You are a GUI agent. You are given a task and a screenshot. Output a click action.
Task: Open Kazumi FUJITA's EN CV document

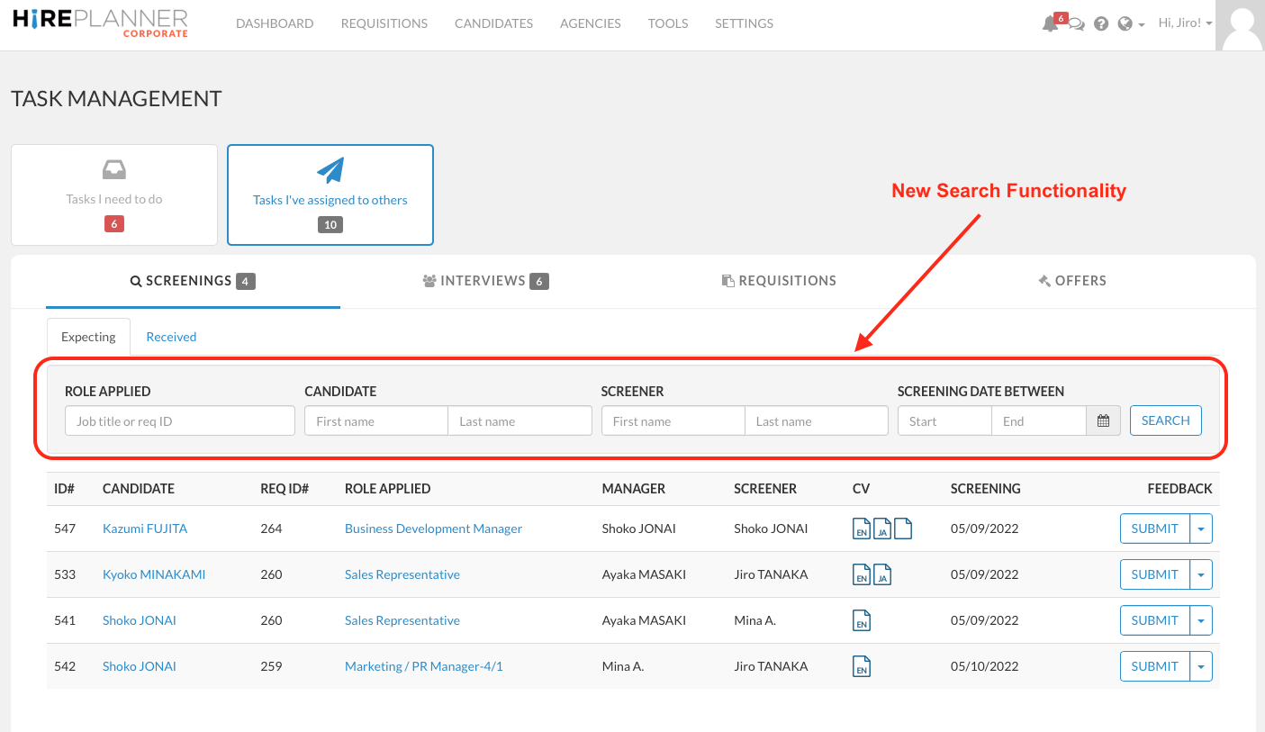coord(862,529)
